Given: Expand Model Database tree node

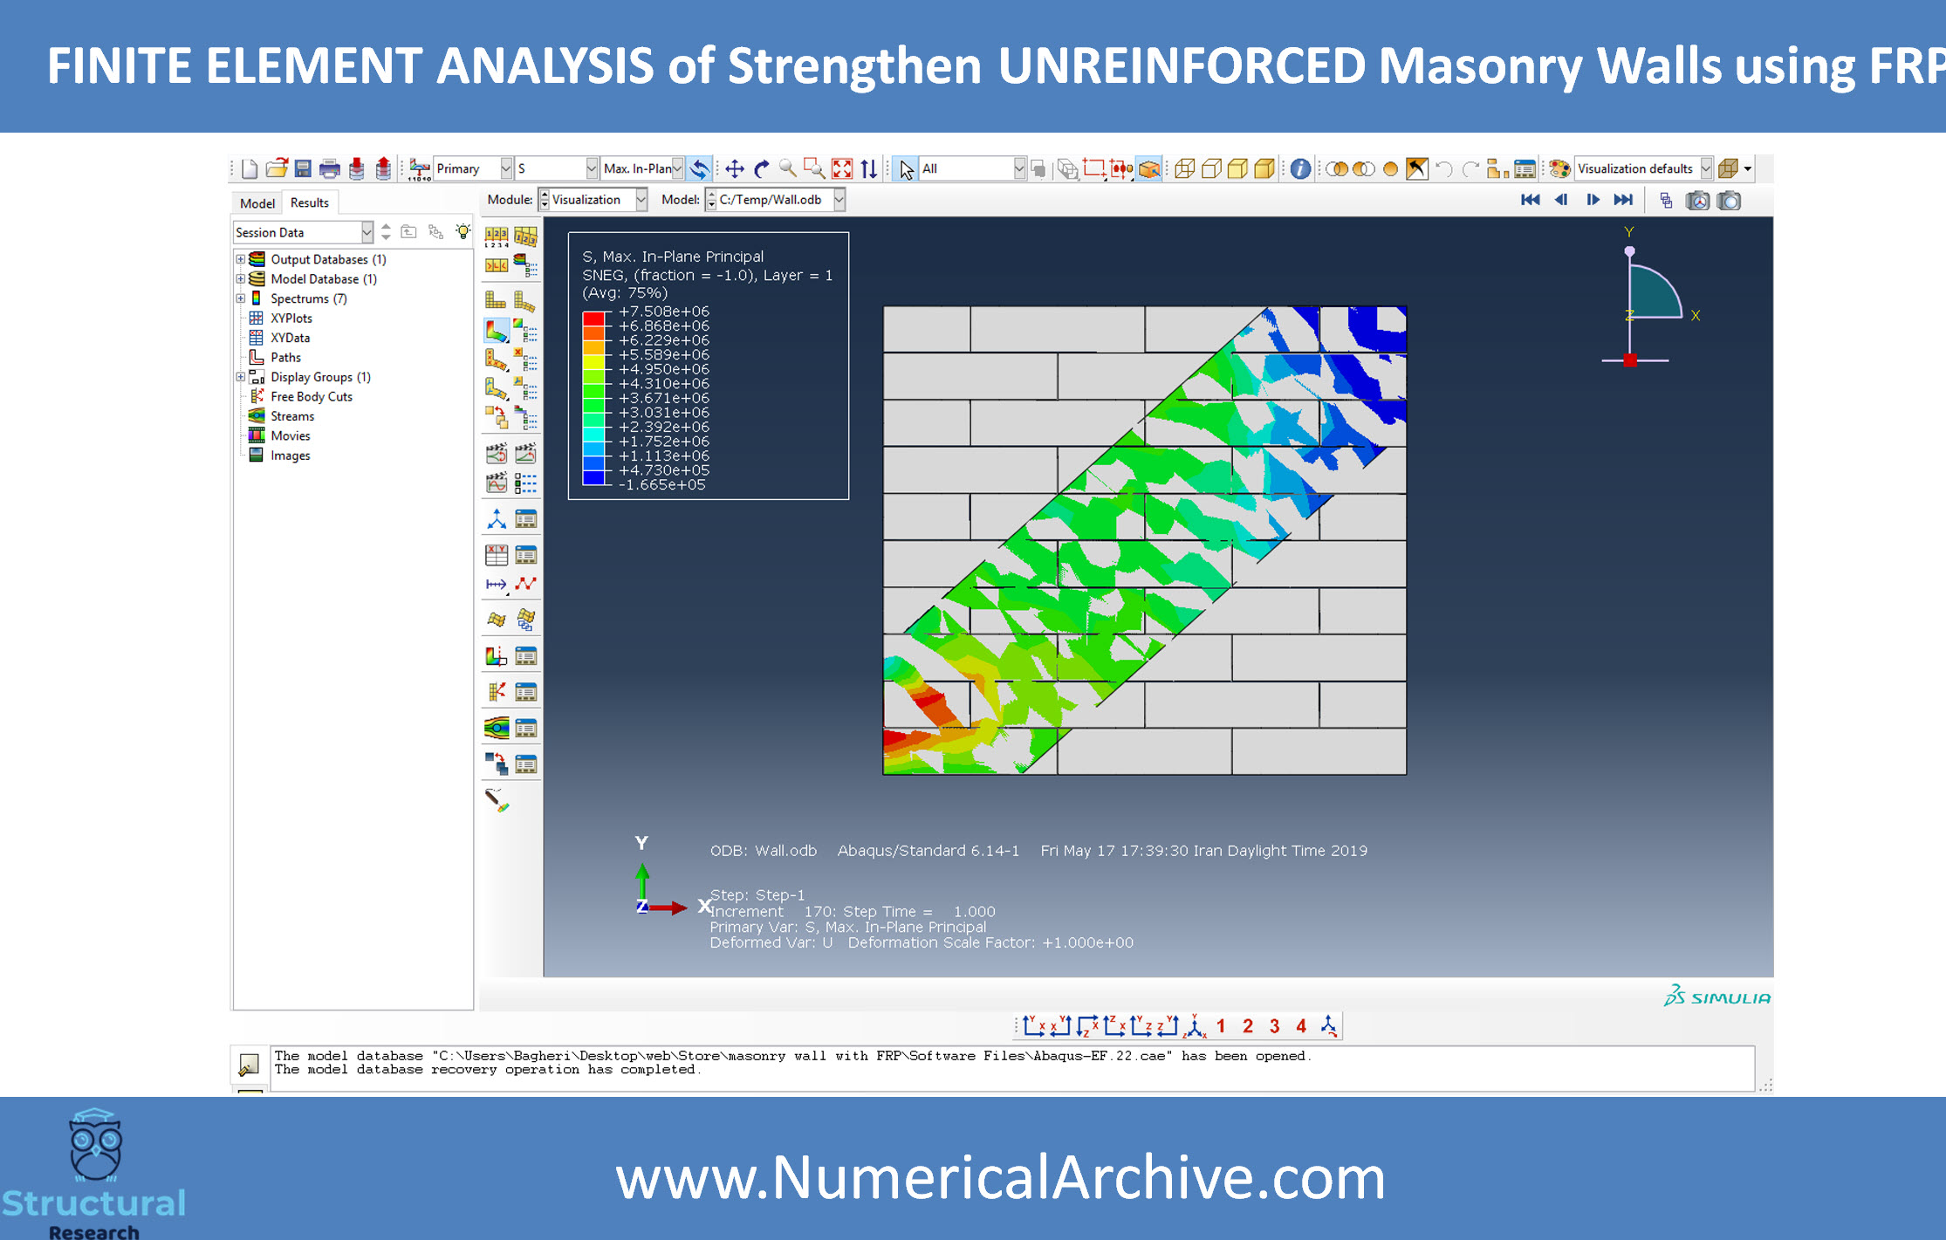Looking at the screenshot, I should click(x=241, y=279).
